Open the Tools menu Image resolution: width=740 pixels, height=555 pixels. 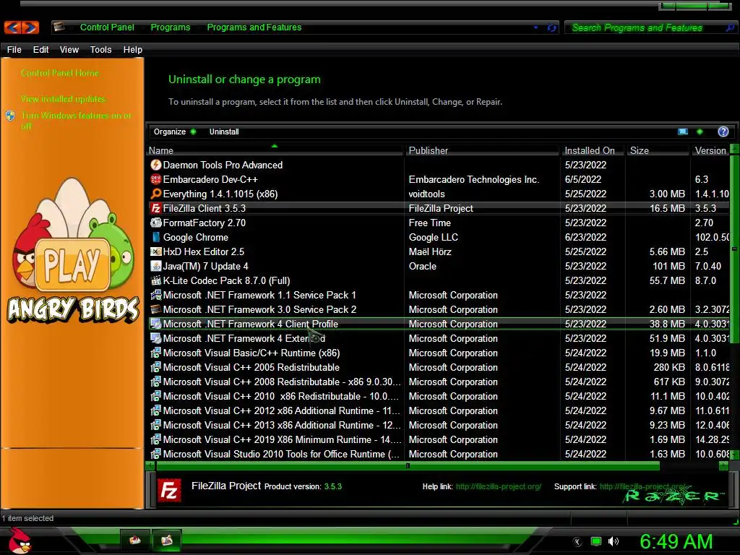click(x=100, y=50)
